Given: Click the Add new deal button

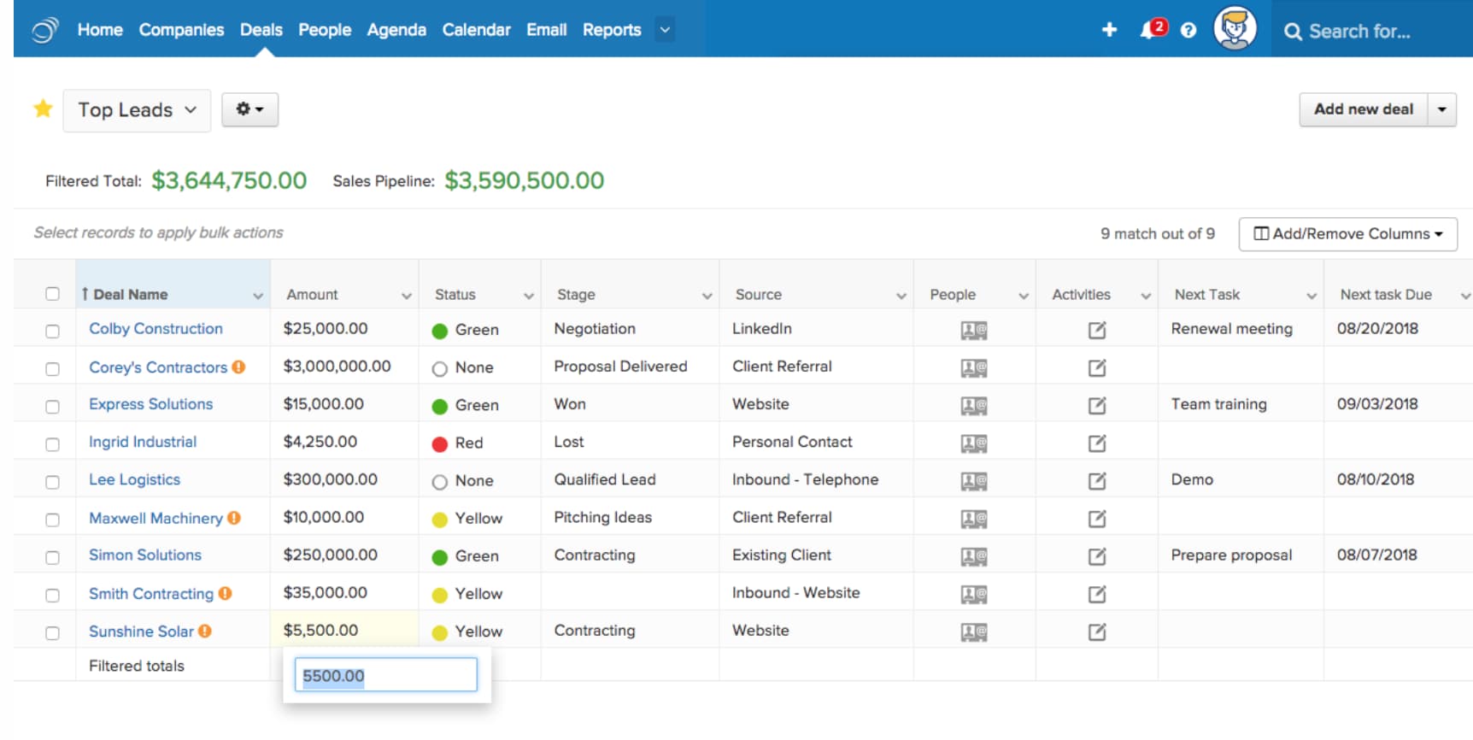Looking at the screenshot, I should pos(1363,109).
